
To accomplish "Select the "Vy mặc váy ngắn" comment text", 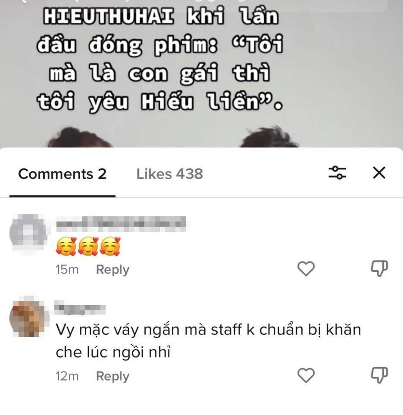I will coord(208,341).
